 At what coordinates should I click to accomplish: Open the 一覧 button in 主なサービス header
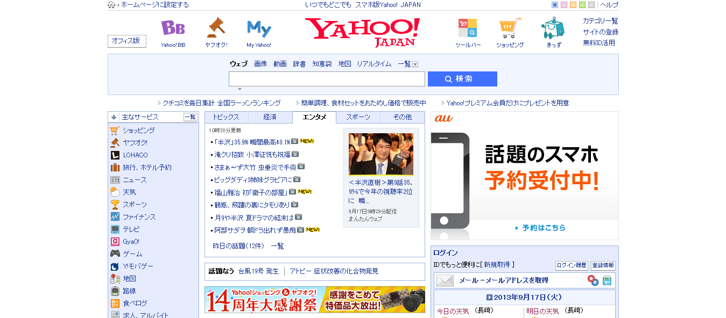coord(191,117)
